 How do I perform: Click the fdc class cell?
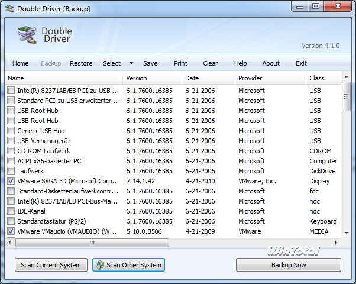tap(314, 191)
